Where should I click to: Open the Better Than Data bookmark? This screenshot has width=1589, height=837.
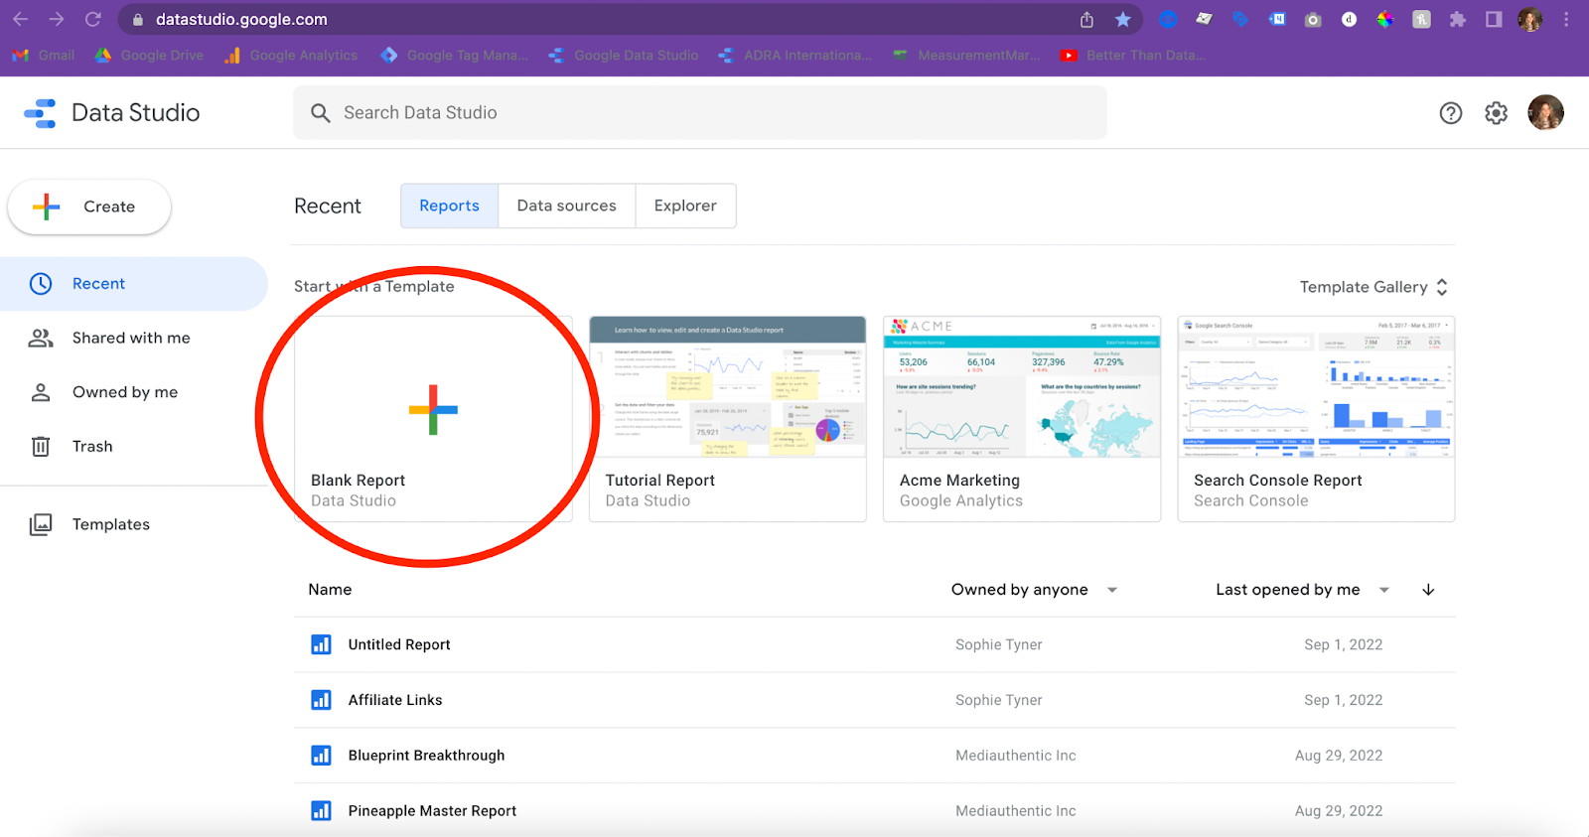click(1132, 56)
